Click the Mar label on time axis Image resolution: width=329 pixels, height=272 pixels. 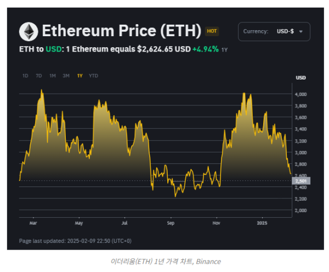click(x=33, y=223)
